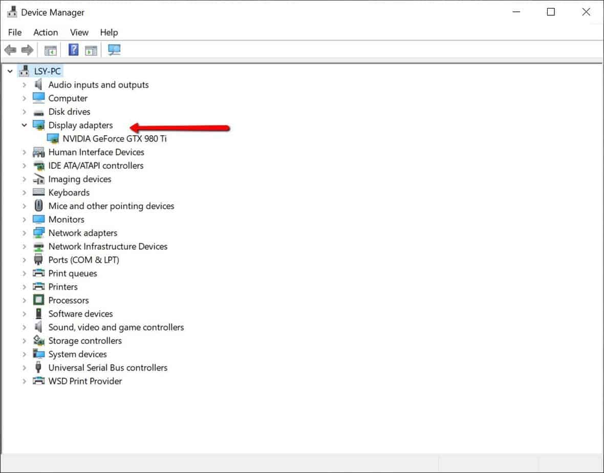604x473 pixels.
Task: Click the Show/Hide Console Tree toolbar icon
Action: 50,50
